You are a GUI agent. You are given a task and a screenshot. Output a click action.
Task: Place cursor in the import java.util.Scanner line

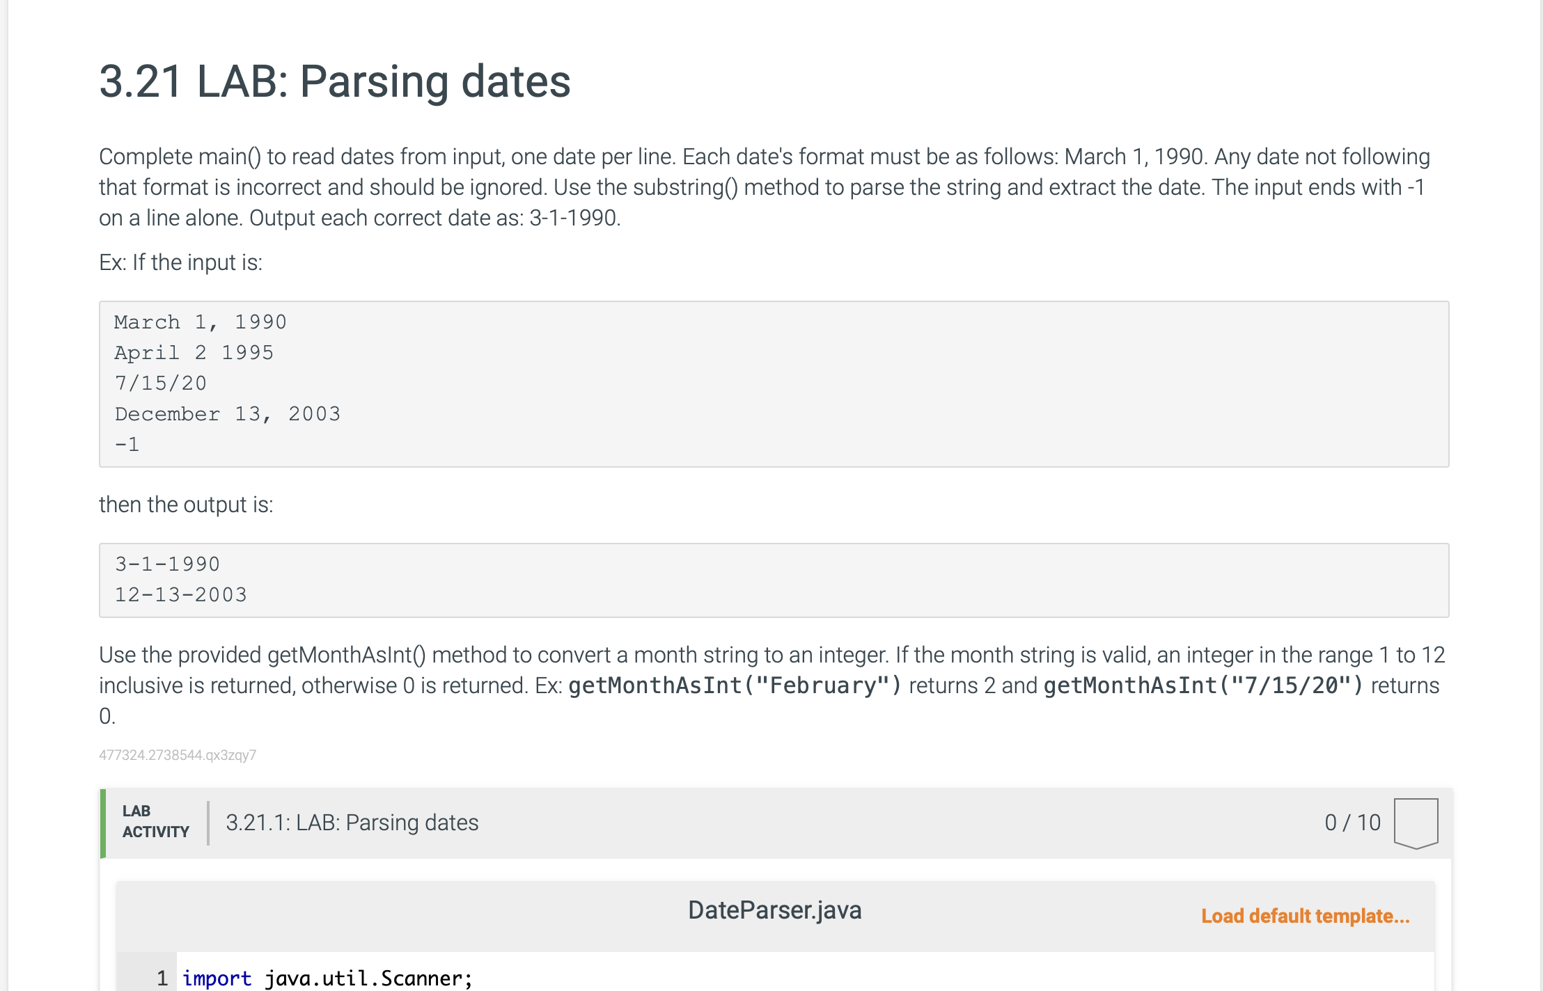click(x=327, y=978)
